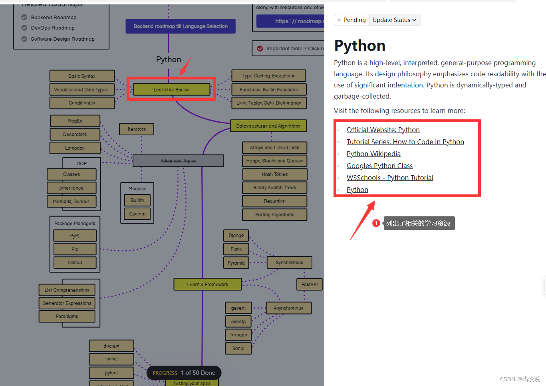Select the Pyramid node
This screenshot has width=546, height=386.
(236, 263)
